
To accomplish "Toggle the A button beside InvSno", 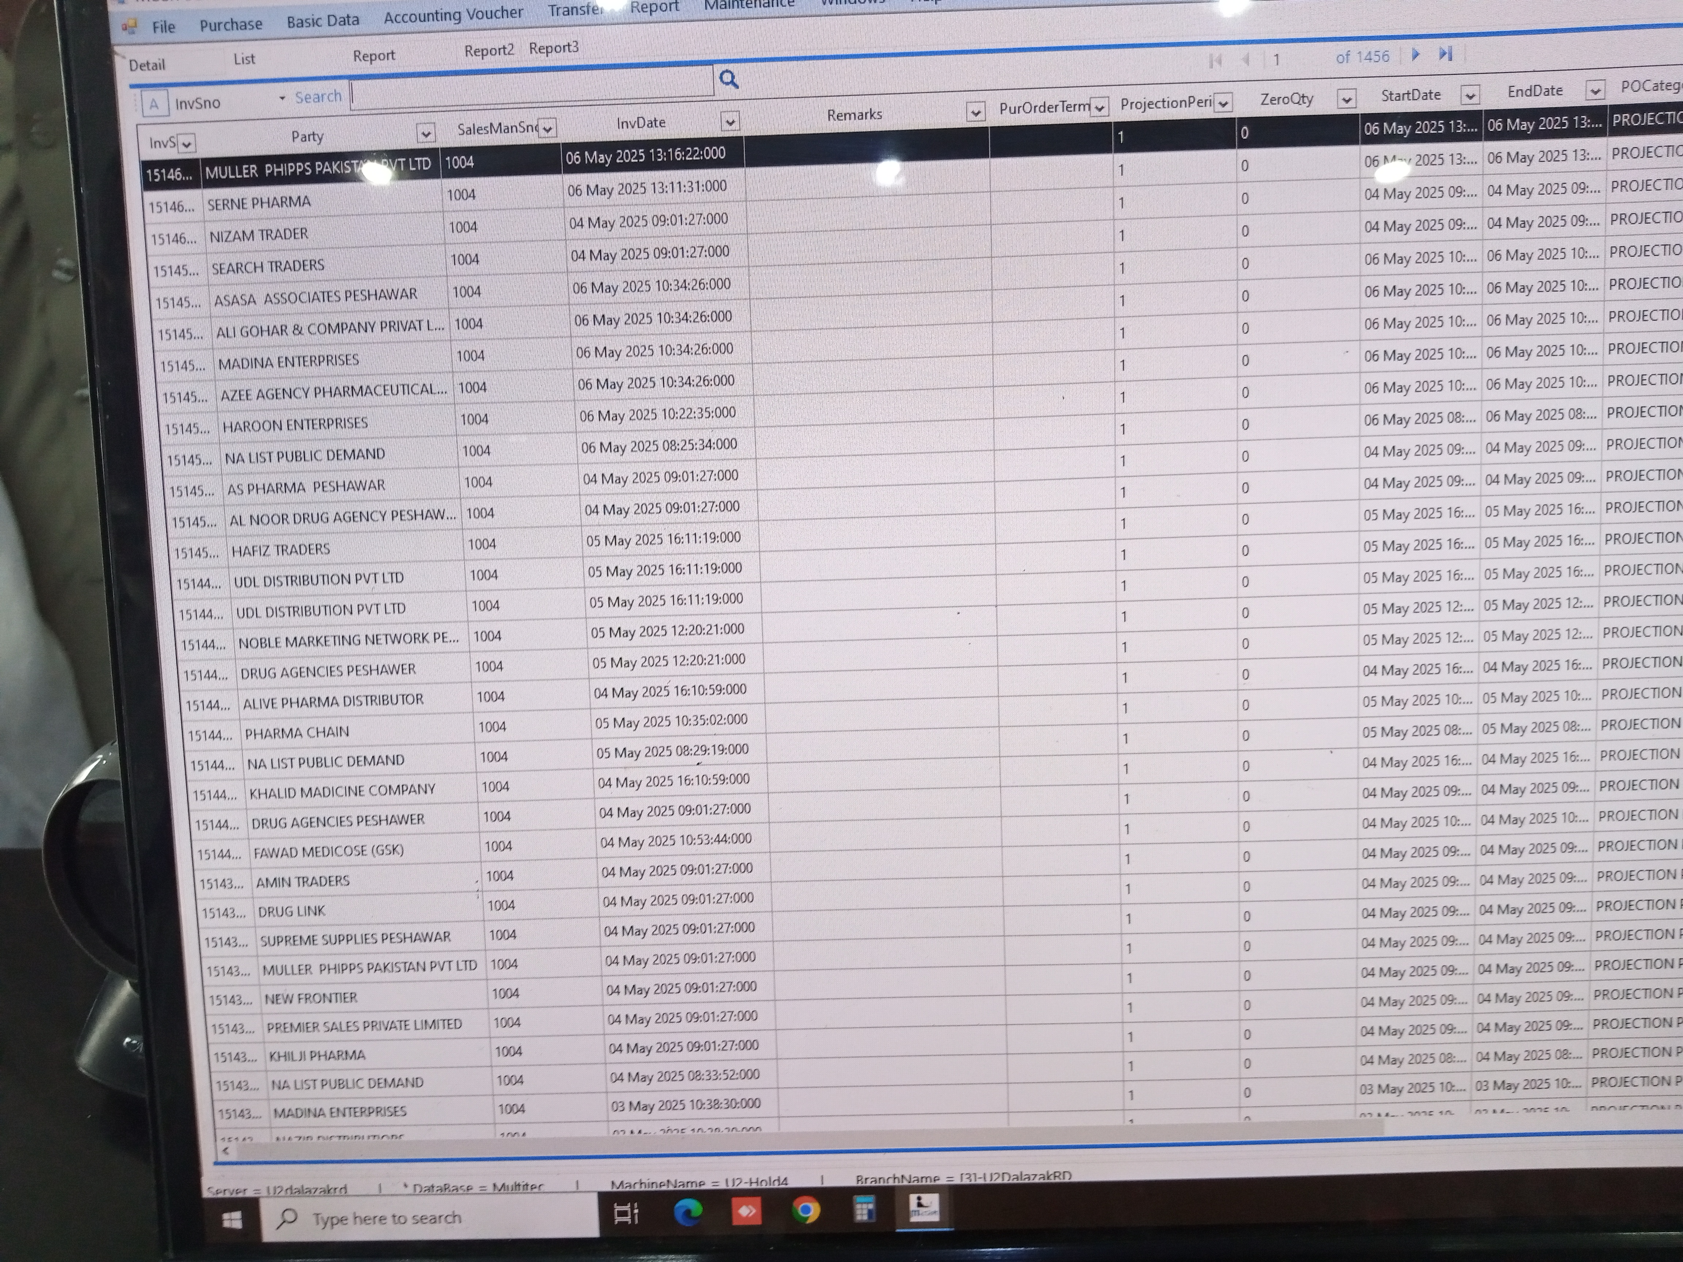I will coord(154,104).
